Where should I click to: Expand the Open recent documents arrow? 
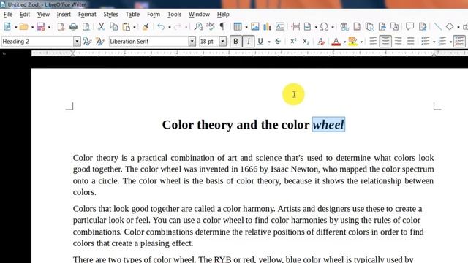pyautogui.click(x=32, y=28)
